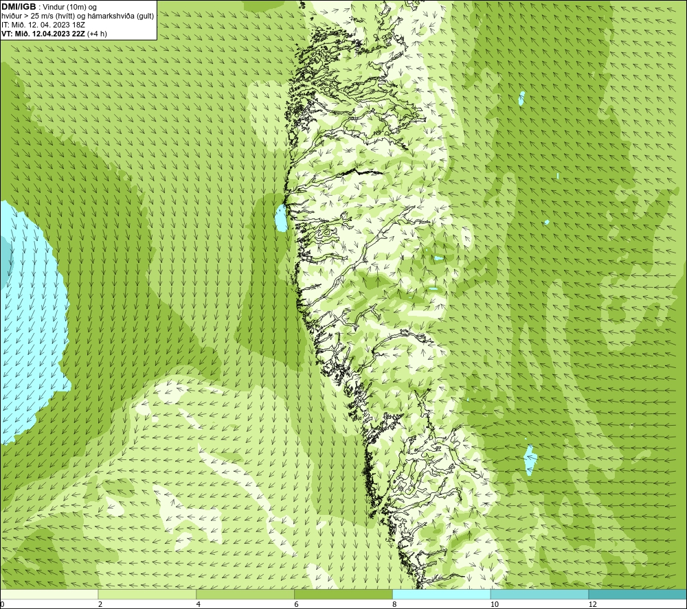Pick the 8–10 m/s light cyan legend swatch
Viewport: 687px width, 609px height.
coord(442,594)
